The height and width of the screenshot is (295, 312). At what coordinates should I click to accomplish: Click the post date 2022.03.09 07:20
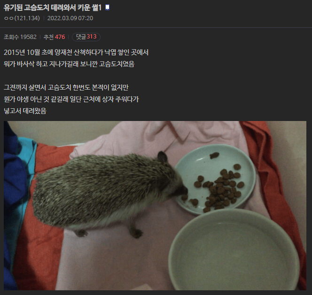point(70,18)
